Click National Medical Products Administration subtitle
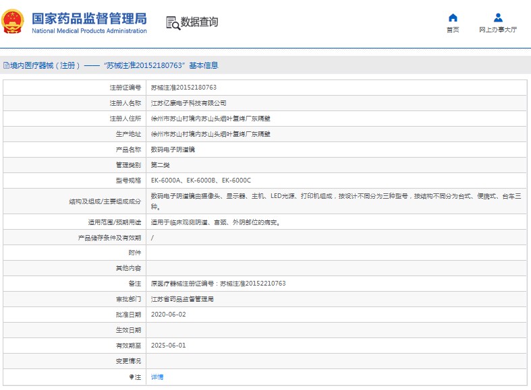This screenshot has width=531, height=390. (89, 31)
